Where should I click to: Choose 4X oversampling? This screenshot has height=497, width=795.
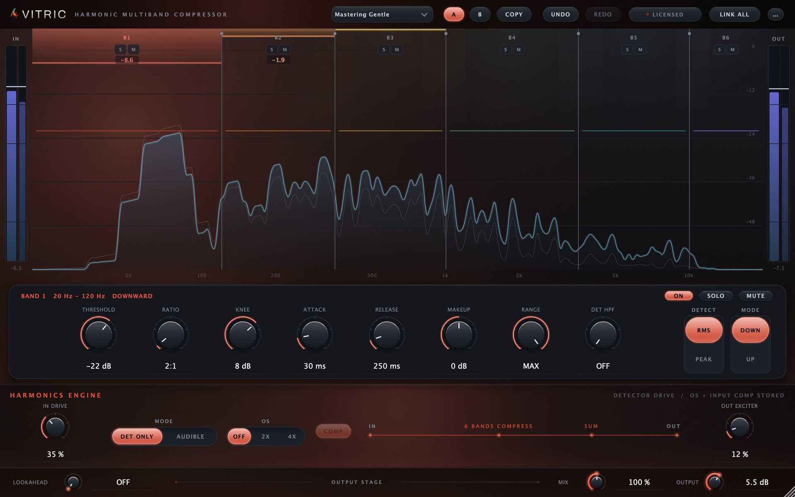click(292, 437)
